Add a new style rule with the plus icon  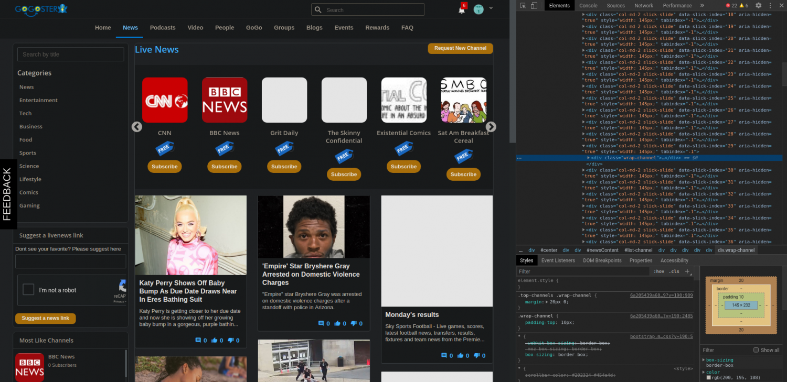pyautogui.click(x=687, y=271)
